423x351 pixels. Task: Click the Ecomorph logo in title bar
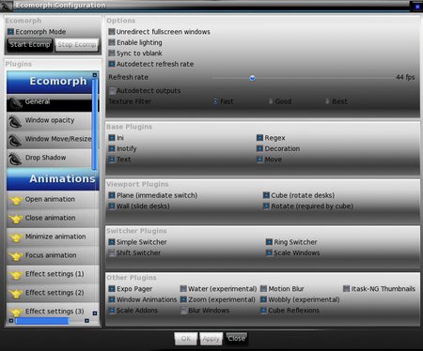tap(7, 6)
